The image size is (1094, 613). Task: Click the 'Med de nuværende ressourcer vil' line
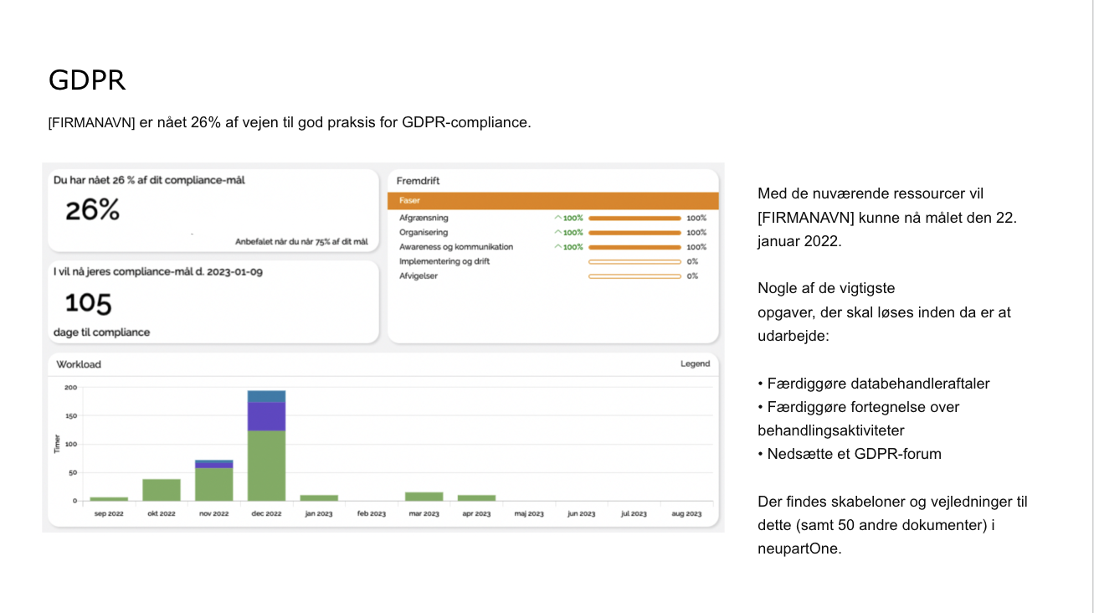tap(871, 193)
